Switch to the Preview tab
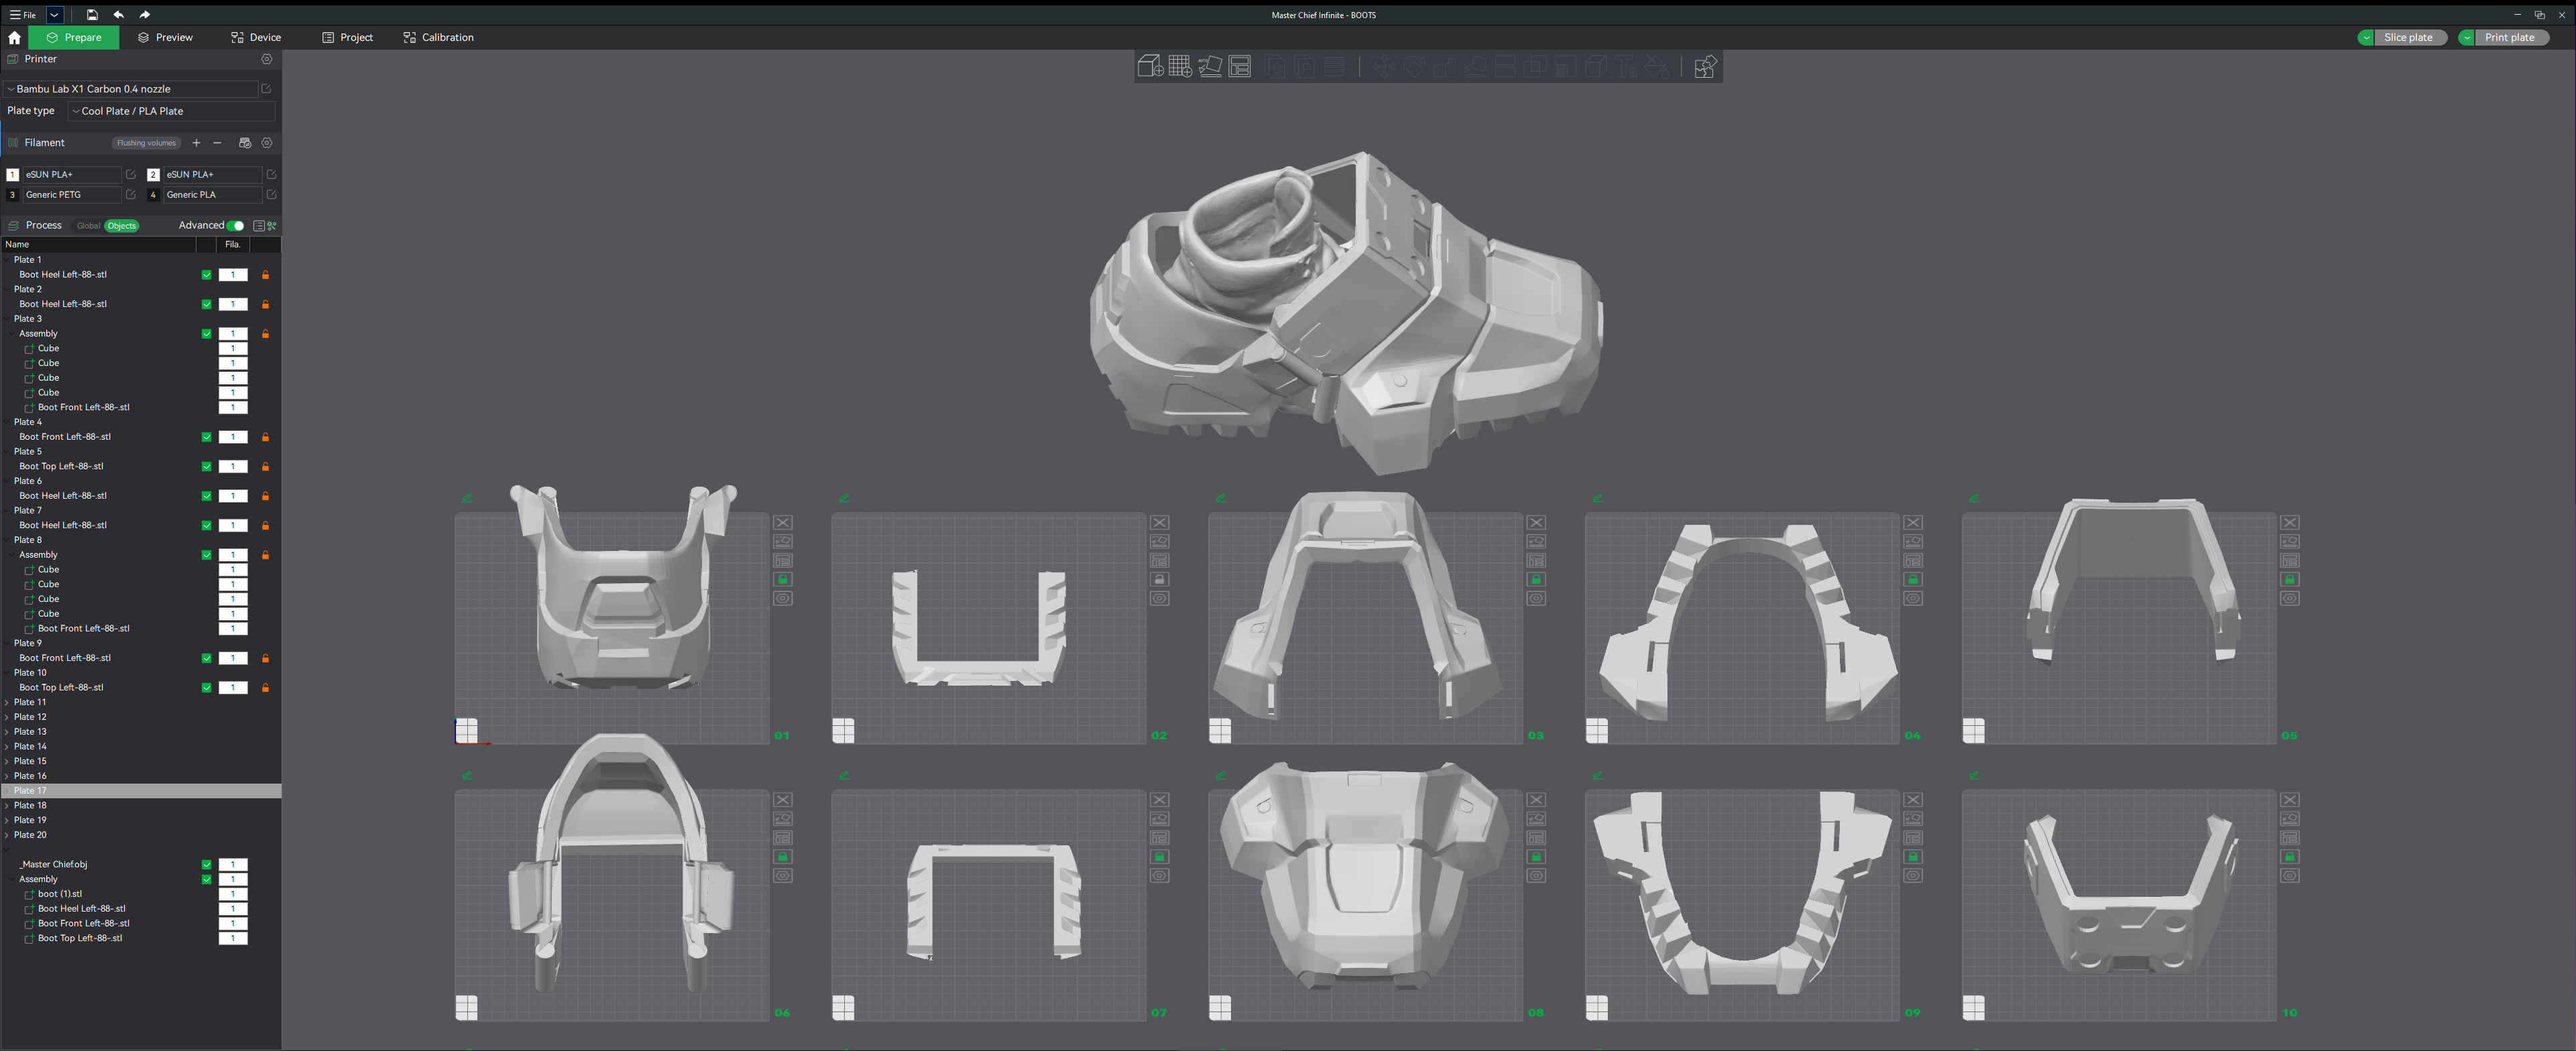This screenshot has height=1051, width=2576. coord(165,37)
